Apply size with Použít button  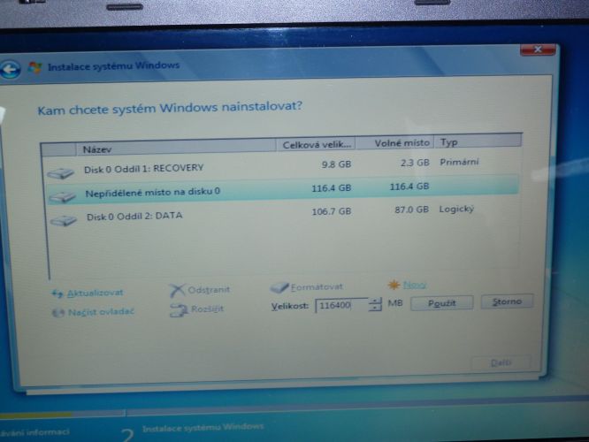coord(442,303)
